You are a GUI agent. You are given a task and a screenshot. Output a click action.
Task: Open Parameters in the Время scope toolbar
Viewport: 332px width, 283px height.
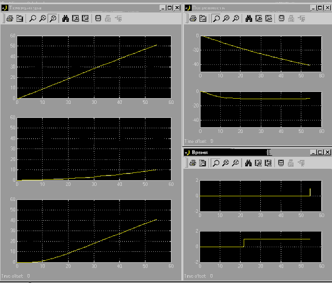tap(202, 163)
